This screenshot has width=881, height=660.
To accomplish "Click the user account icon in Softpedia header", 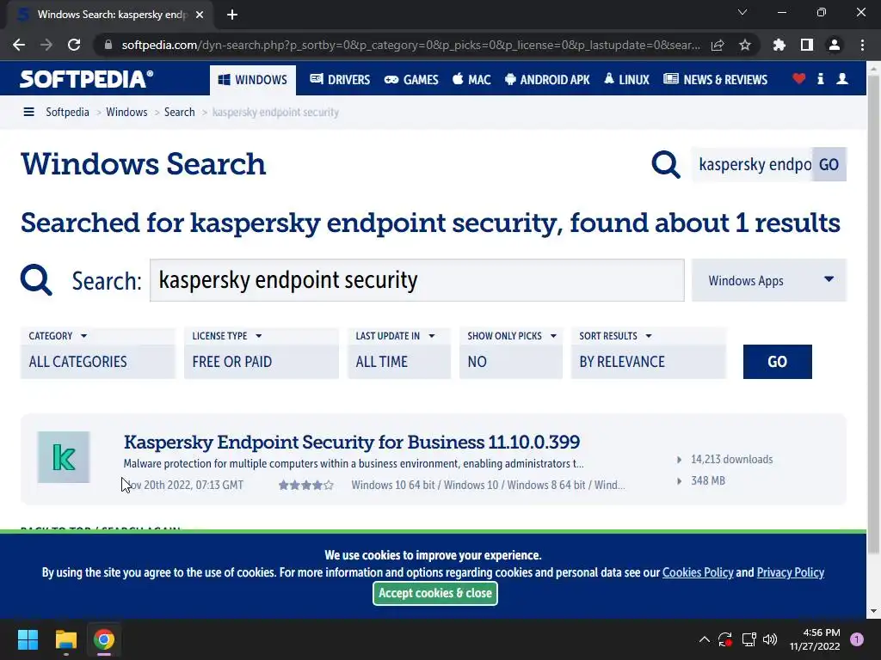I will pos(842,79).
